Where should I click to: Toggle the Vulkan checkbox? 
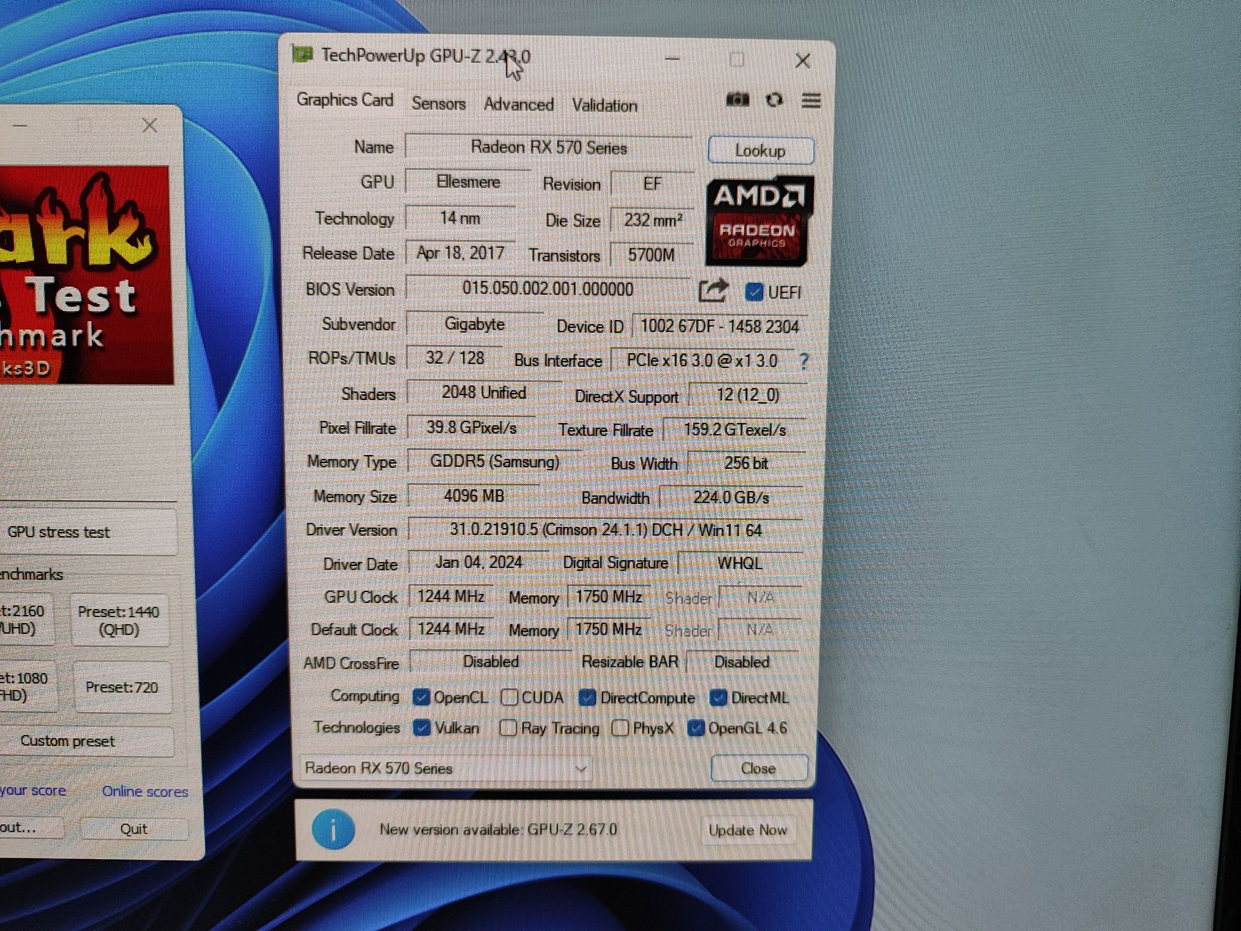pos(422,727)
